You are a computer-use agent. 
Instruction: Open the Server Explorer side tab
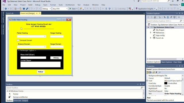3,17
